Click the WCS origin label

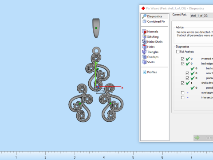click(100, 91)
